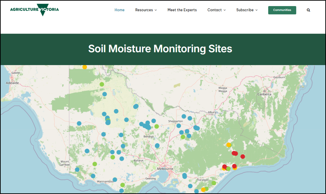The image size is (326, 194).
Task: Select the green marker south of Shepparton
Action: (x=183, y=137)
